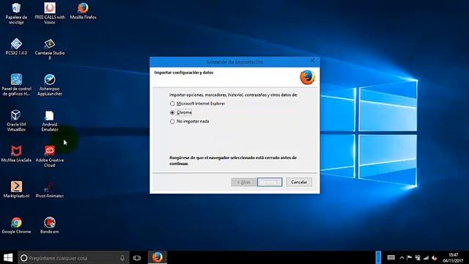Click the volume tray icon
Viewport: 469px width, 264px height.
435,257
